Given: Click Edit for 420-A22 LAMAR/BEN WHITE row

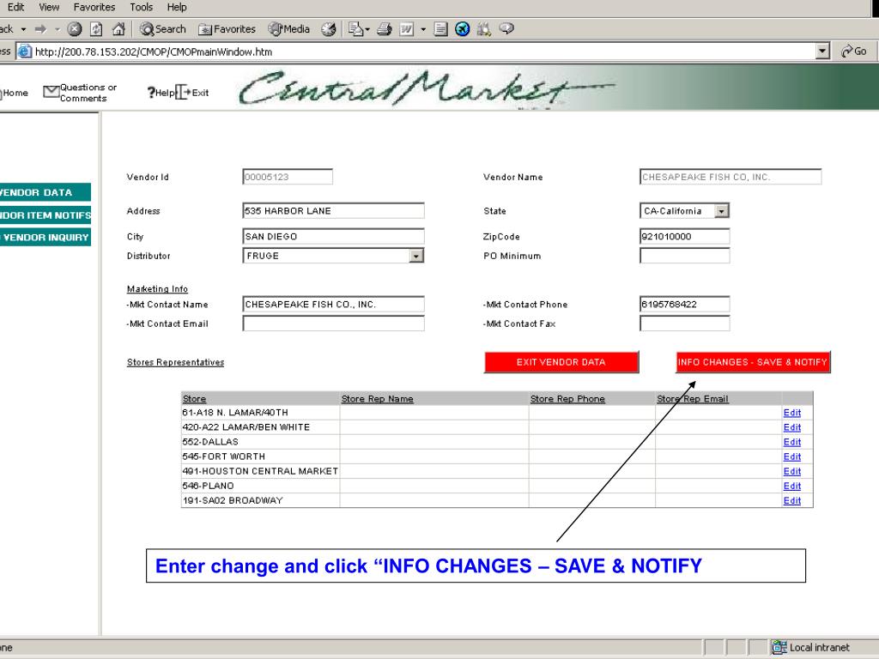Looking at the screenshot, I should click(791, 427).
